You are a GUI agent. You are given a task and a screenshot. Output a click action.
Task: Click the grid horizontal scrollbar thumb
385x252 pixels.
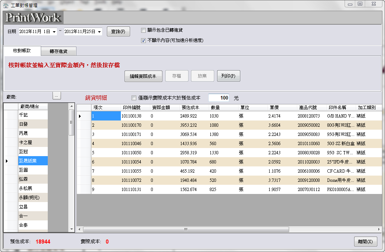point(186,229)
